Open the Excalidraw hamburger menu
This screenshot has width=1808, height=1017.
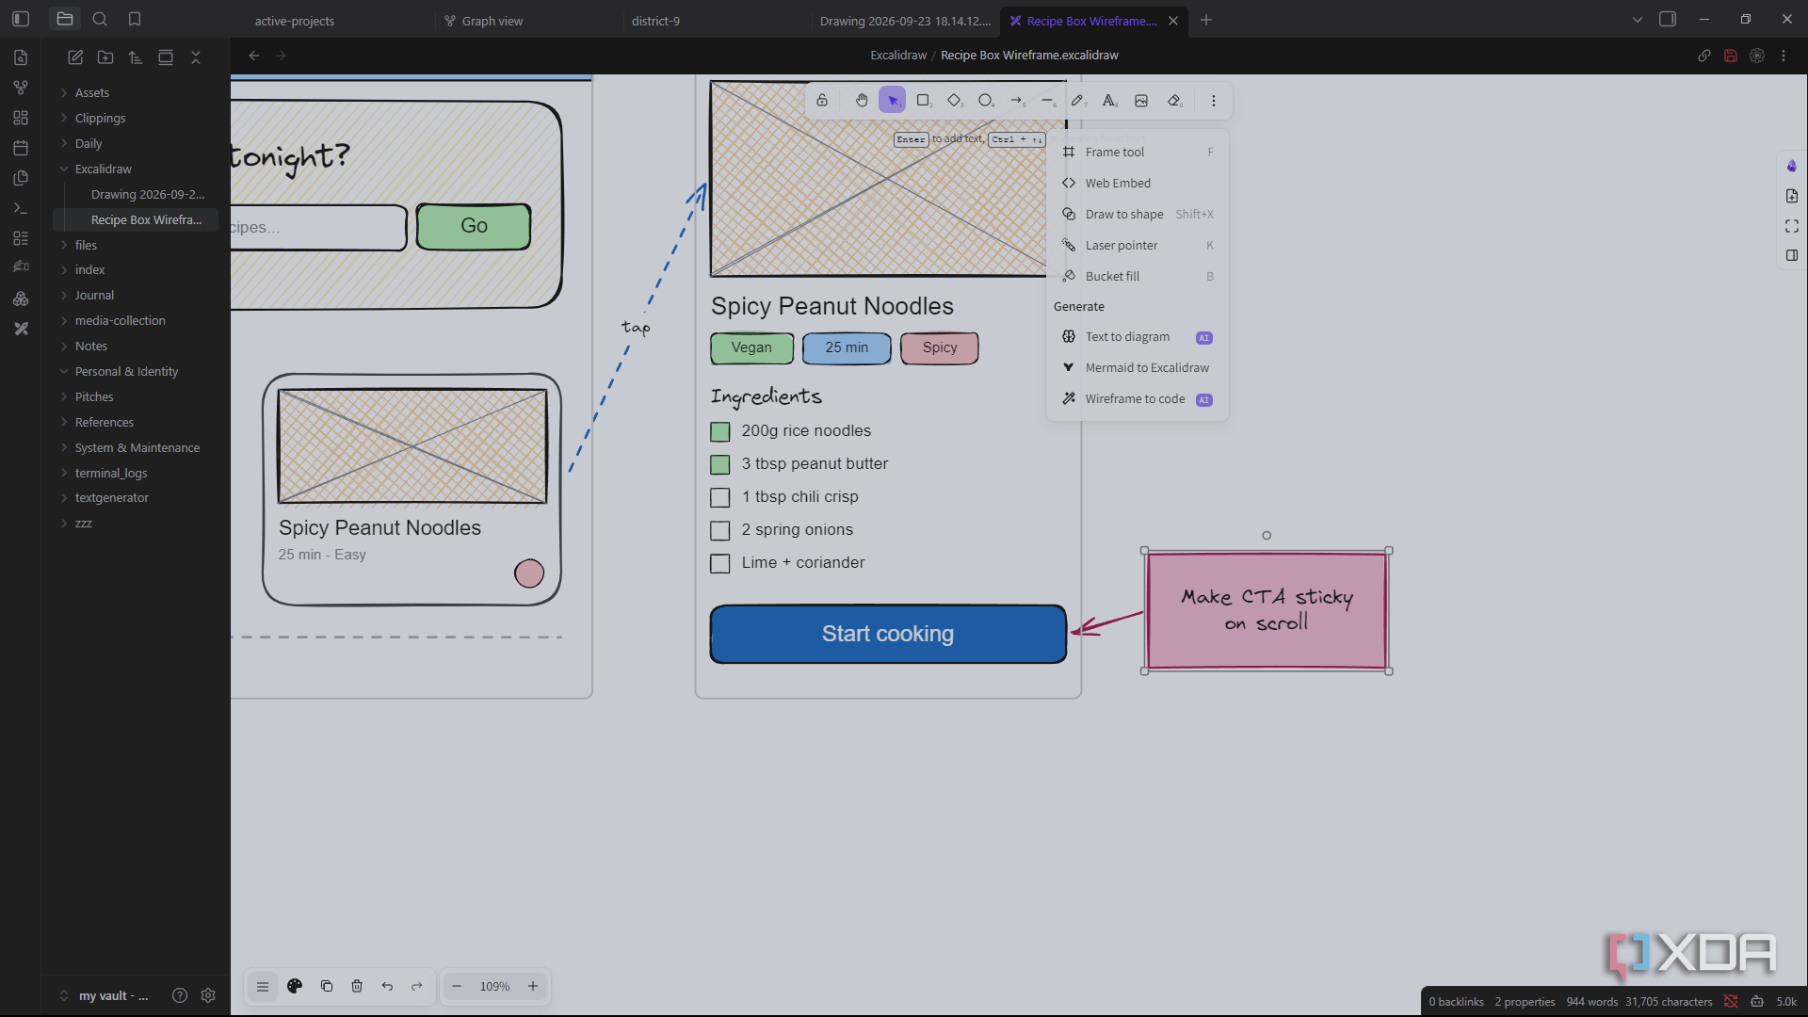[263, 986]
